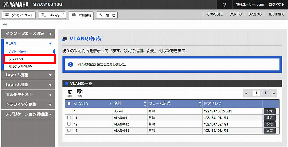This screenshot has width=288, height=147.
Task: Click IP address 192.168.100.240/24
Action: pyautogui.click(x=218, y=111)
